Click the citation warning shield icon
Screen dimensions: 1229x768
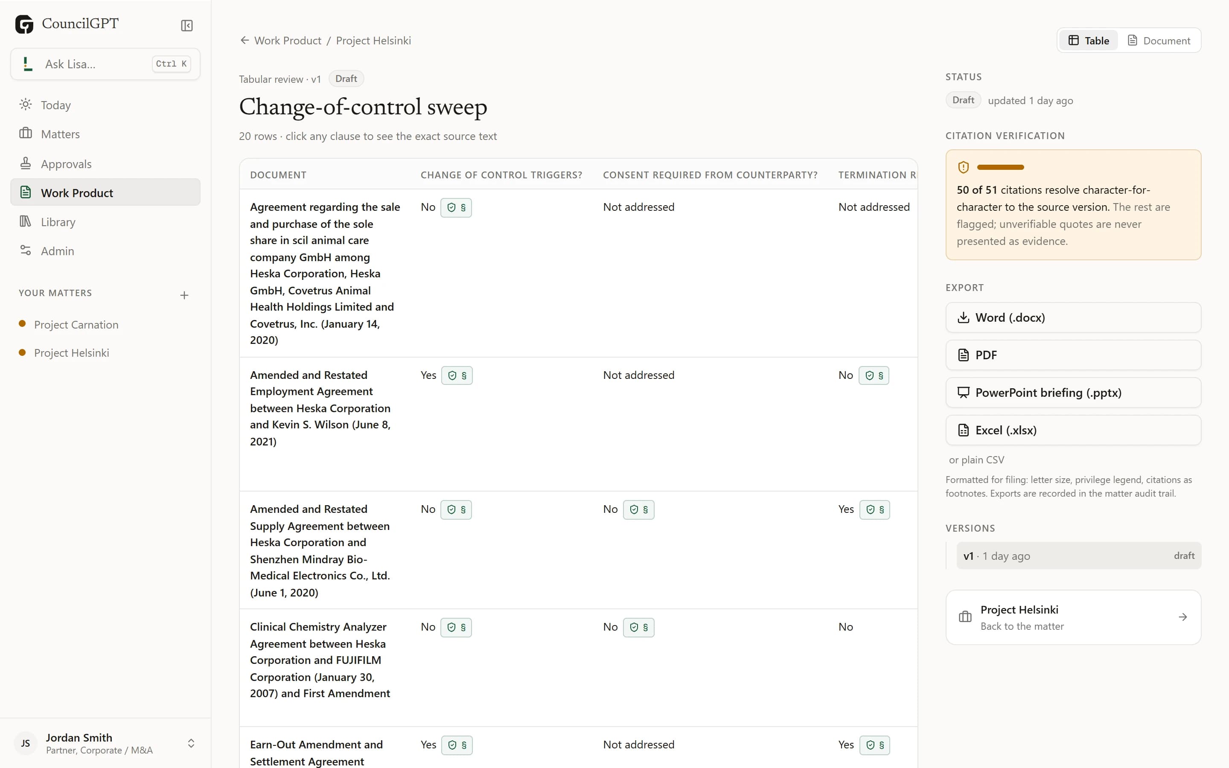[963, 167]
